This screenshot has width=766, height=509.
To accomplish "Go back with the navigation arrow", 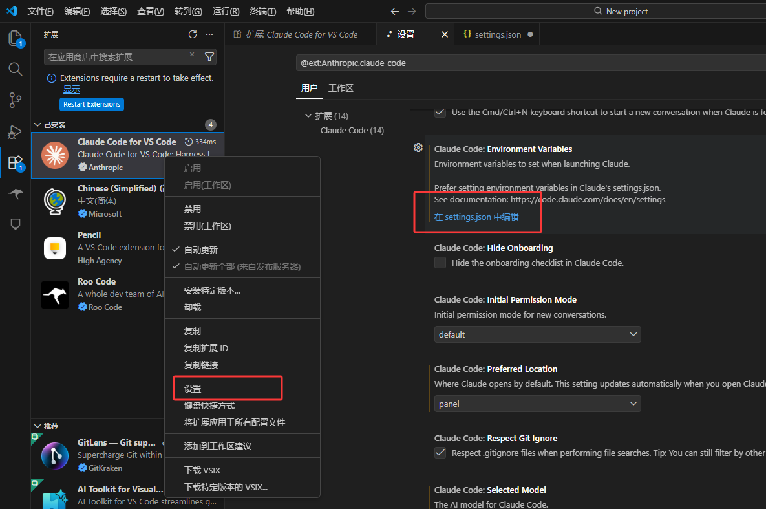I will [x=395, y=11].
